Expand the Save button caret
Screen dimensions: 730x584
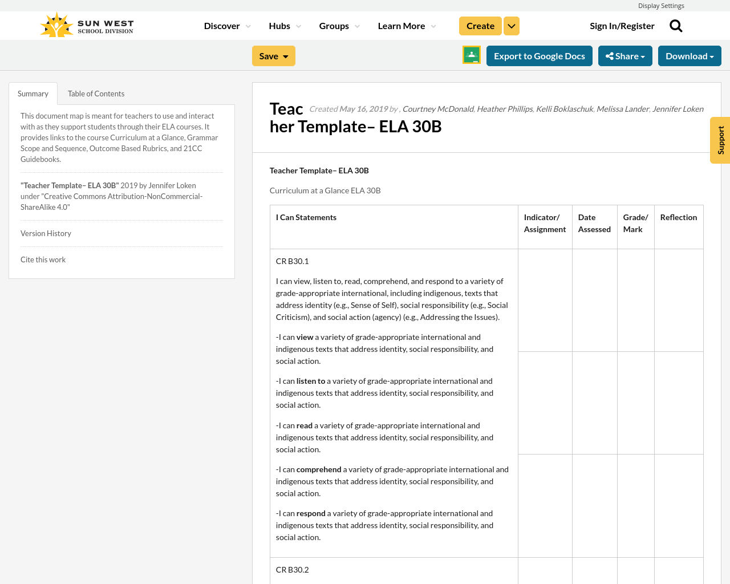point(285,55)
